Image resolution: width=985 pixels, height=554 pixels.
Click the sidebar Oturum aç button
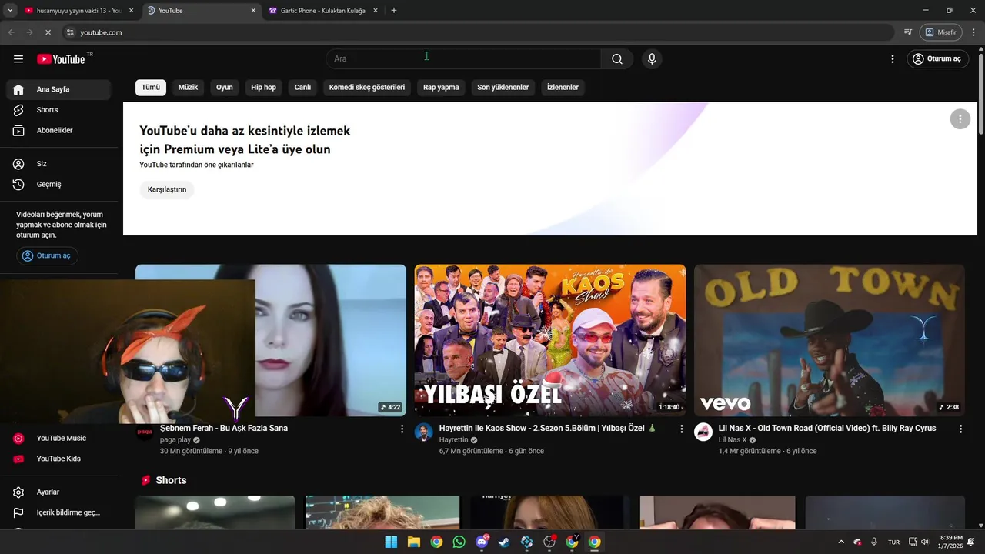coord(47,255)
